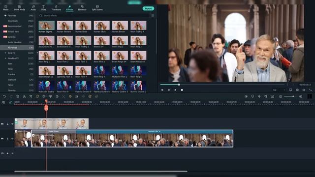
Task: Toggle lock on top video track
Action: click(8, 124)
